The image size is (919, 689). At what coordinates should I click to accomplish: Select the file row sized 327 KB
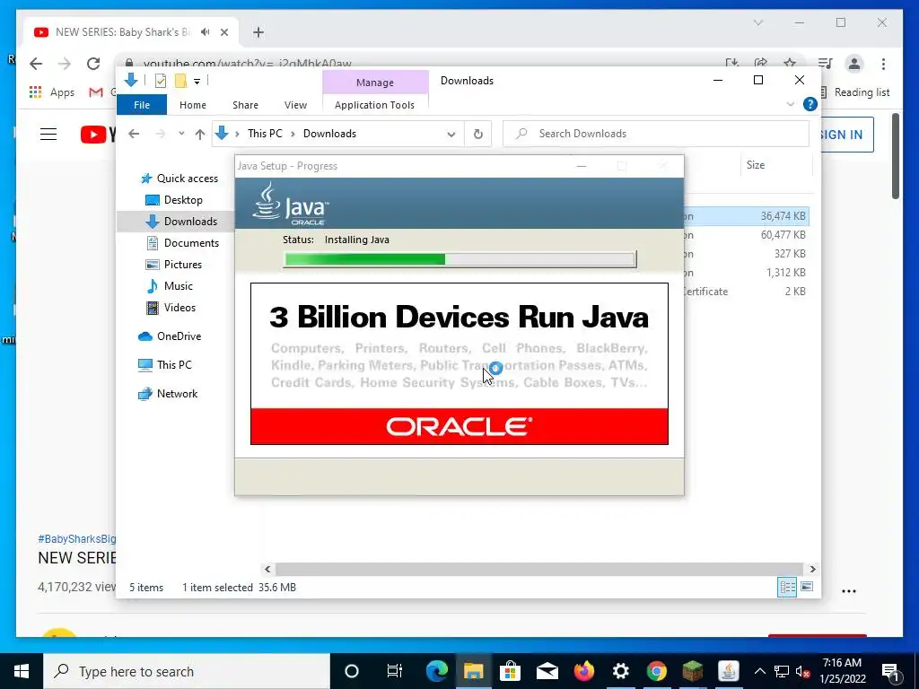coord(746,254)
